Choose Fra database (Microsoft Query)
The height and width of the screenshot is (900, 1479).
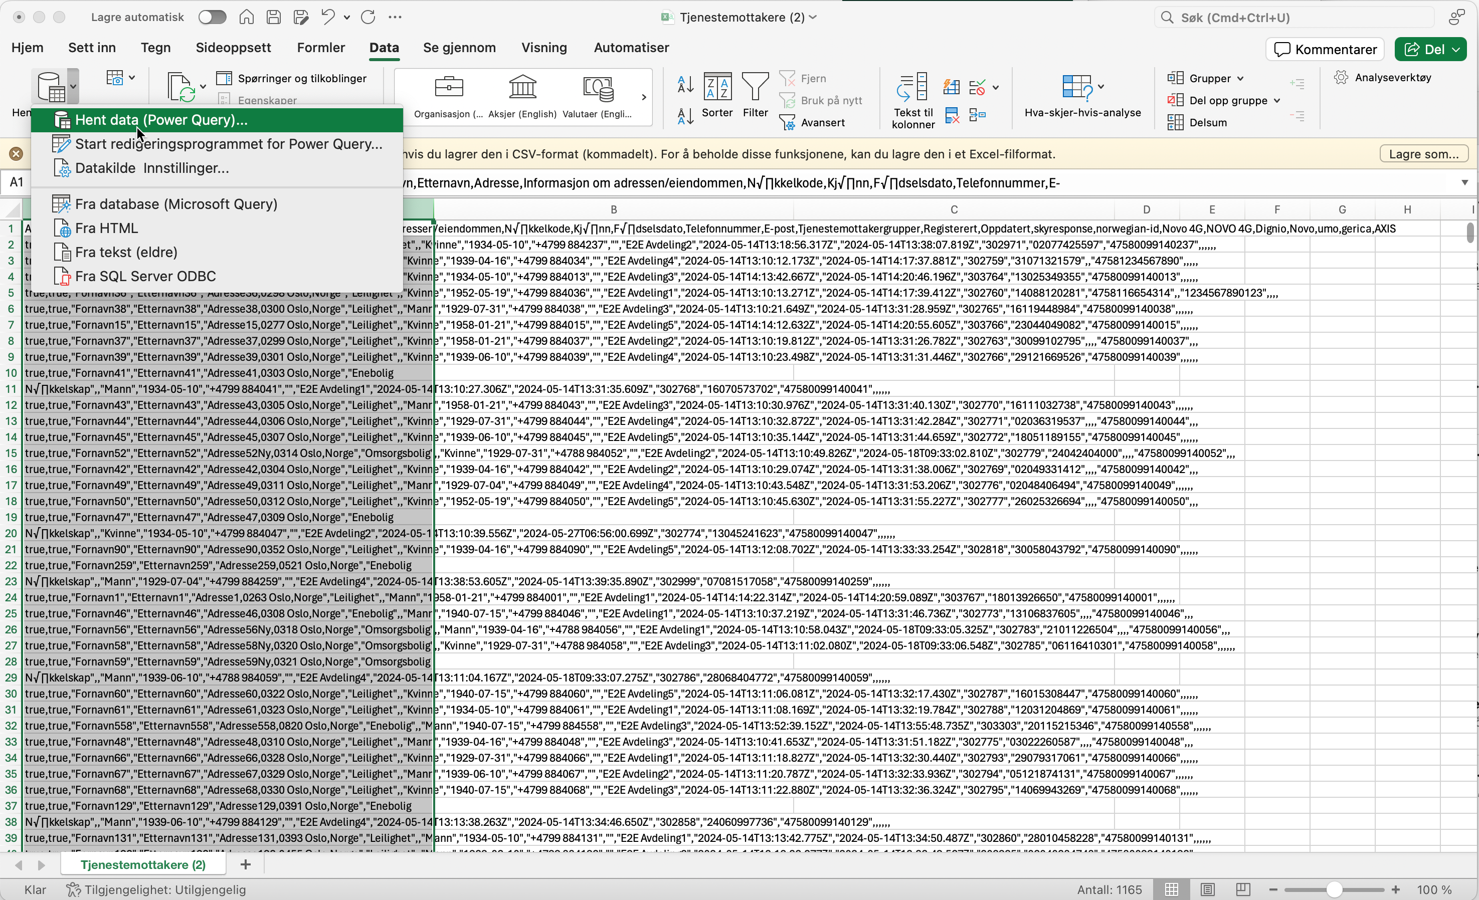pyautogui.click(x=217, y=204)
